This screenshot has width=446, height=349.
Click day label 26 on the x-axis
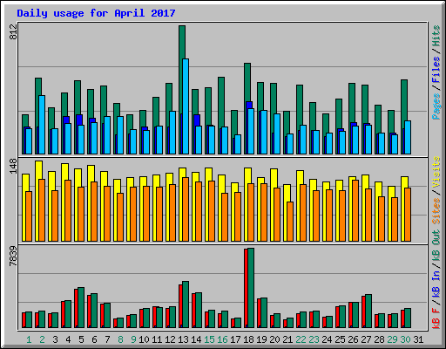pyautogui.click(x=353, y=339)
